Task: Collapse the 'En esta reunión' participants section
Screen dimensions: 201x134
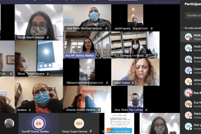Action: pos(183,28)
